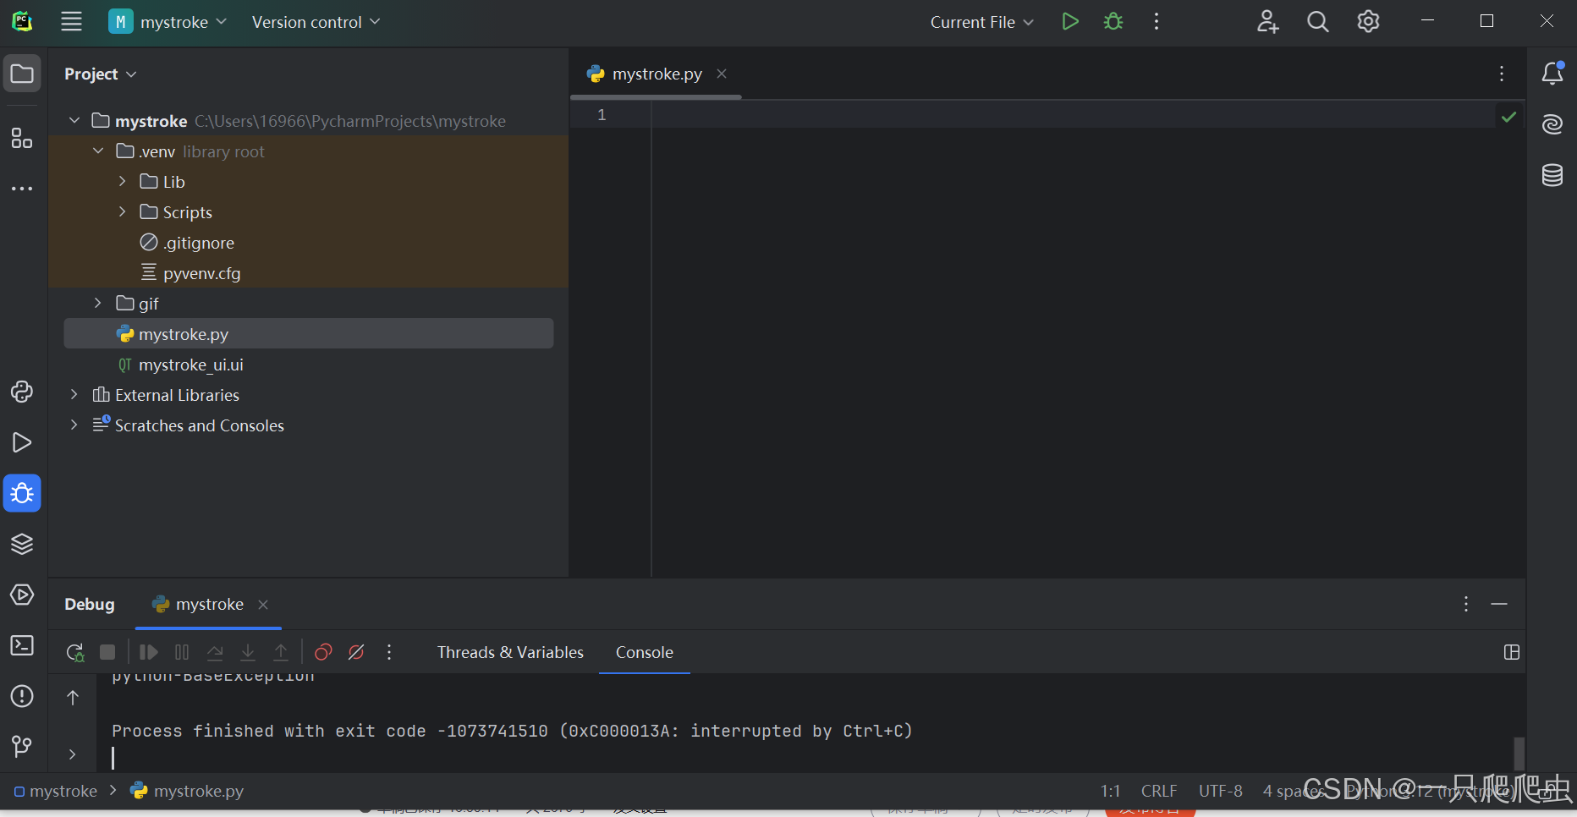Open Code With Me user icon
1577x817 pixels.
(1267, 22)
